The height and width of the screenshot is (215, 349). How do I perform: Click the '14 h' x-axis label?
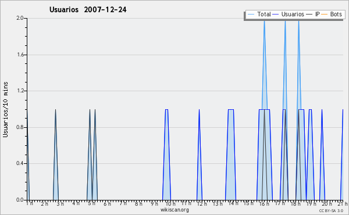point(233,203)
